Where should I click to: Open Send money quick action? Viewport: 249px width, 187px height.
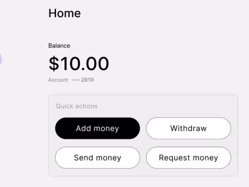[97, 157]
